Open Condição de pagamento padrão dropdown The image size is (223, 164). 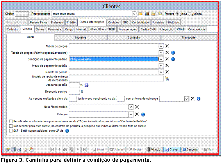coord(161,59)
